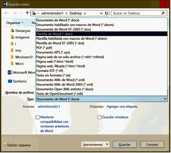Choose Formato RTF (*.rtf)
The image size is (171, 153).
(101, 71)
